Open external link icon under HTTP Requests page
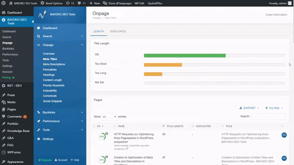Viewport: 294px width, 165px height. point(127,149)
